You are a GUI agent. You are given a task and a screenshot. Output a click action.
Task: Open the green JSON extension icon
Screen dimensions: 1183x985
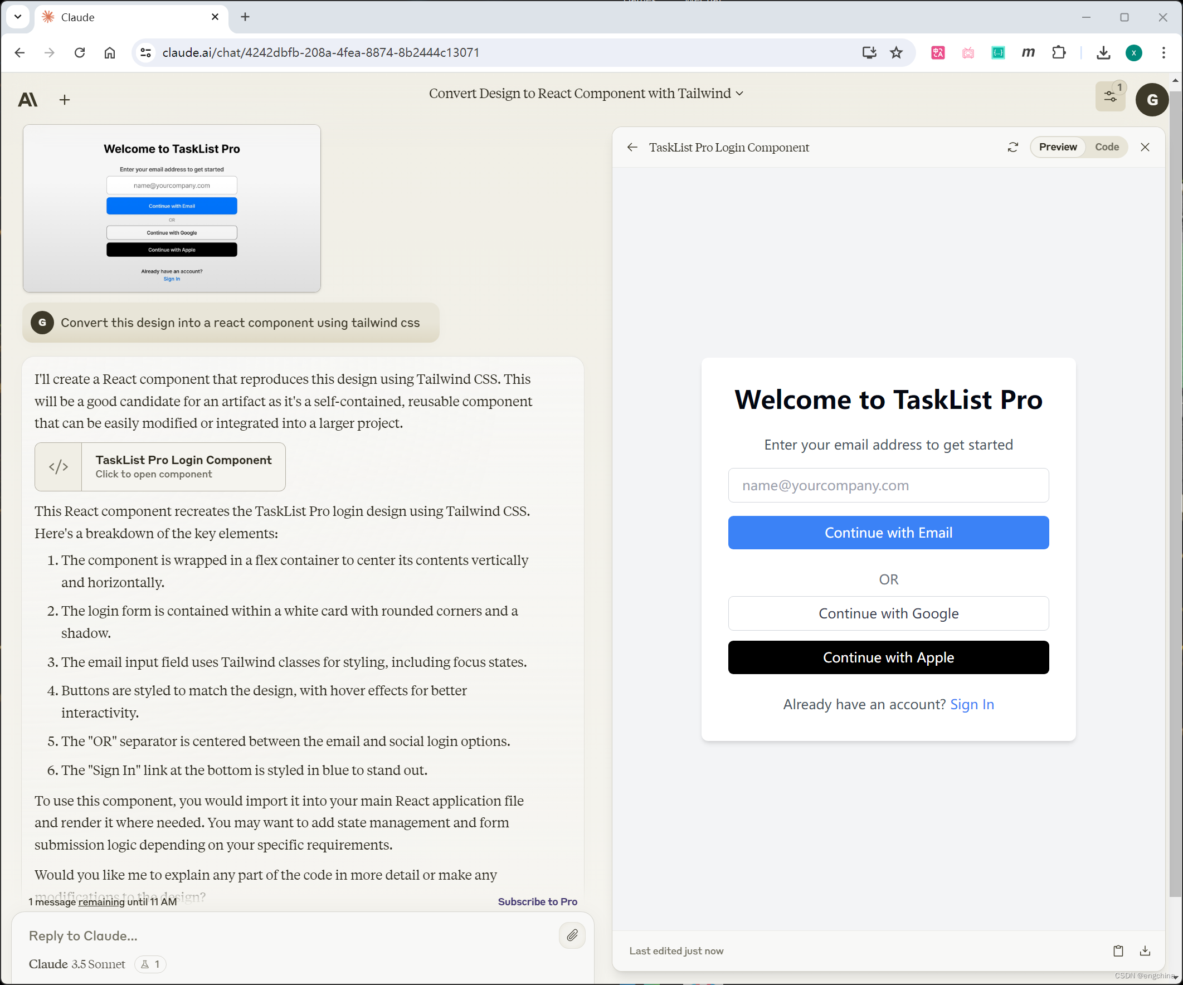click(x=998, y=52)
